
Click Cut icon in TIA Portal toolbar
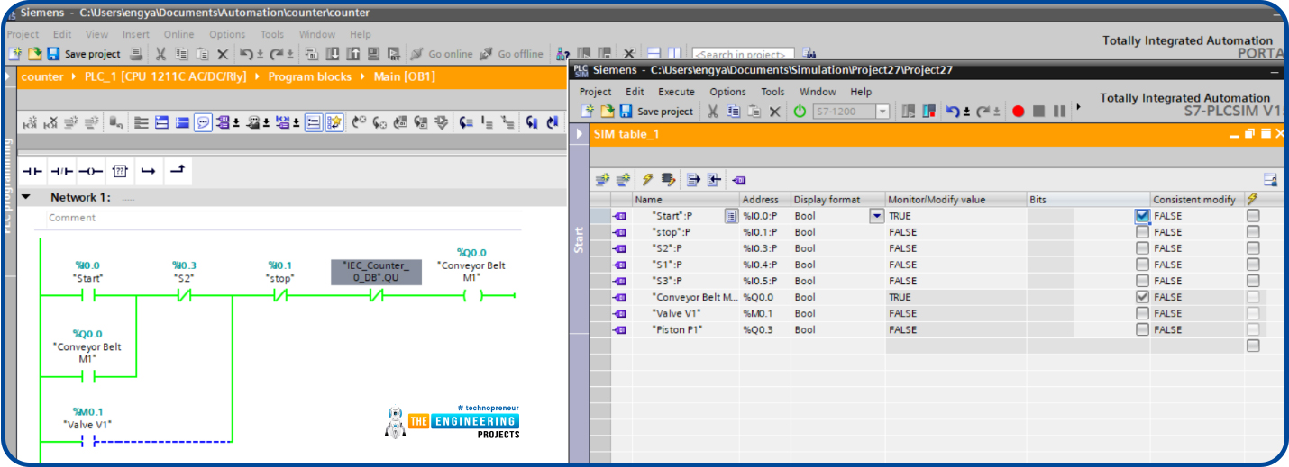[160, 54]
